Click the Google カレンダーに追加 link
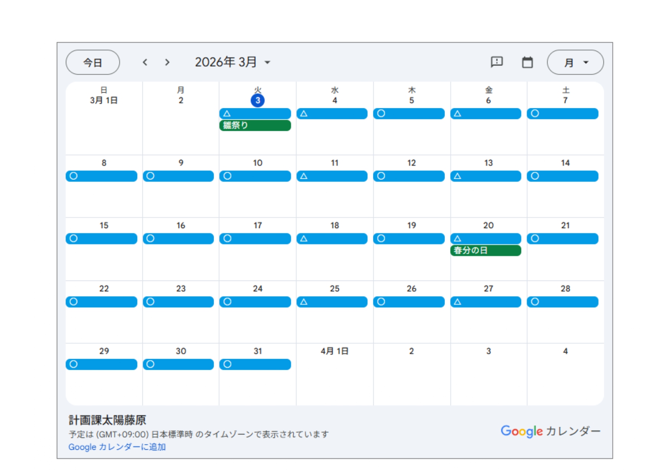672x475 pixels. click(x=117, y=447)
